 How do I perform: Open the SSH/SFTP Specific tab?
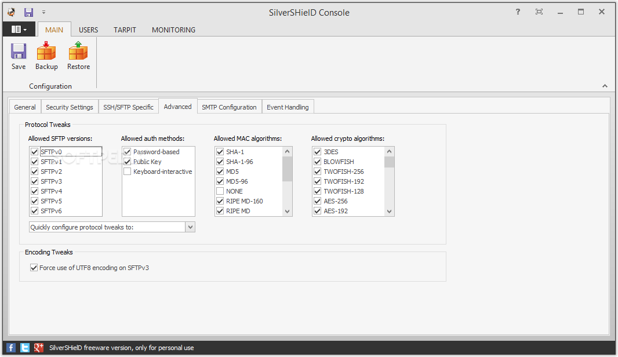click(x=128, y=107)
